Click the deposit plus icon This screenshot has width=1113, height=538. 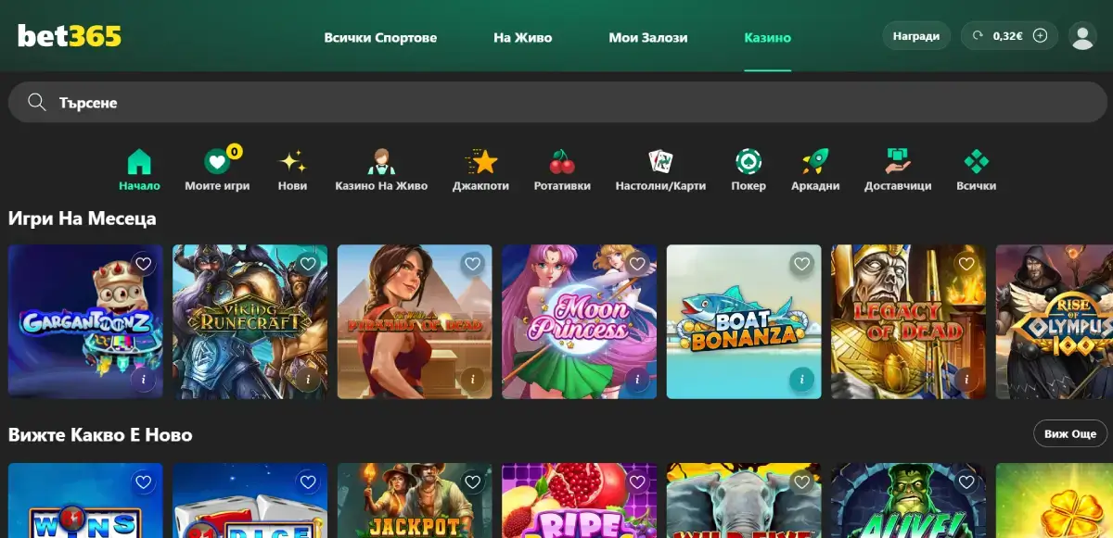(x=1040, y=36)
